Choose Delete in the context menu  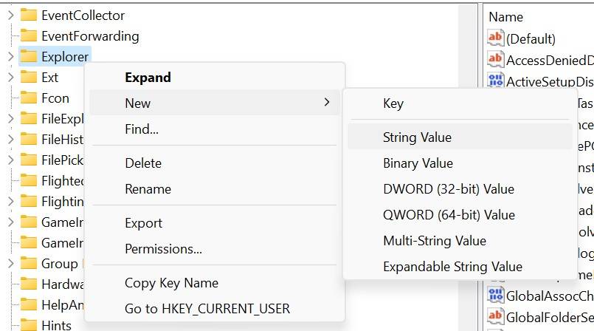(215, 163)
